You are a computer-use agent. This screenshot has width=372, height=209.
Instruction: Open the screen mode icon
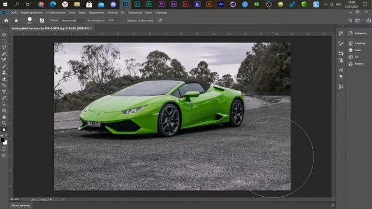(x=4, y=156)
